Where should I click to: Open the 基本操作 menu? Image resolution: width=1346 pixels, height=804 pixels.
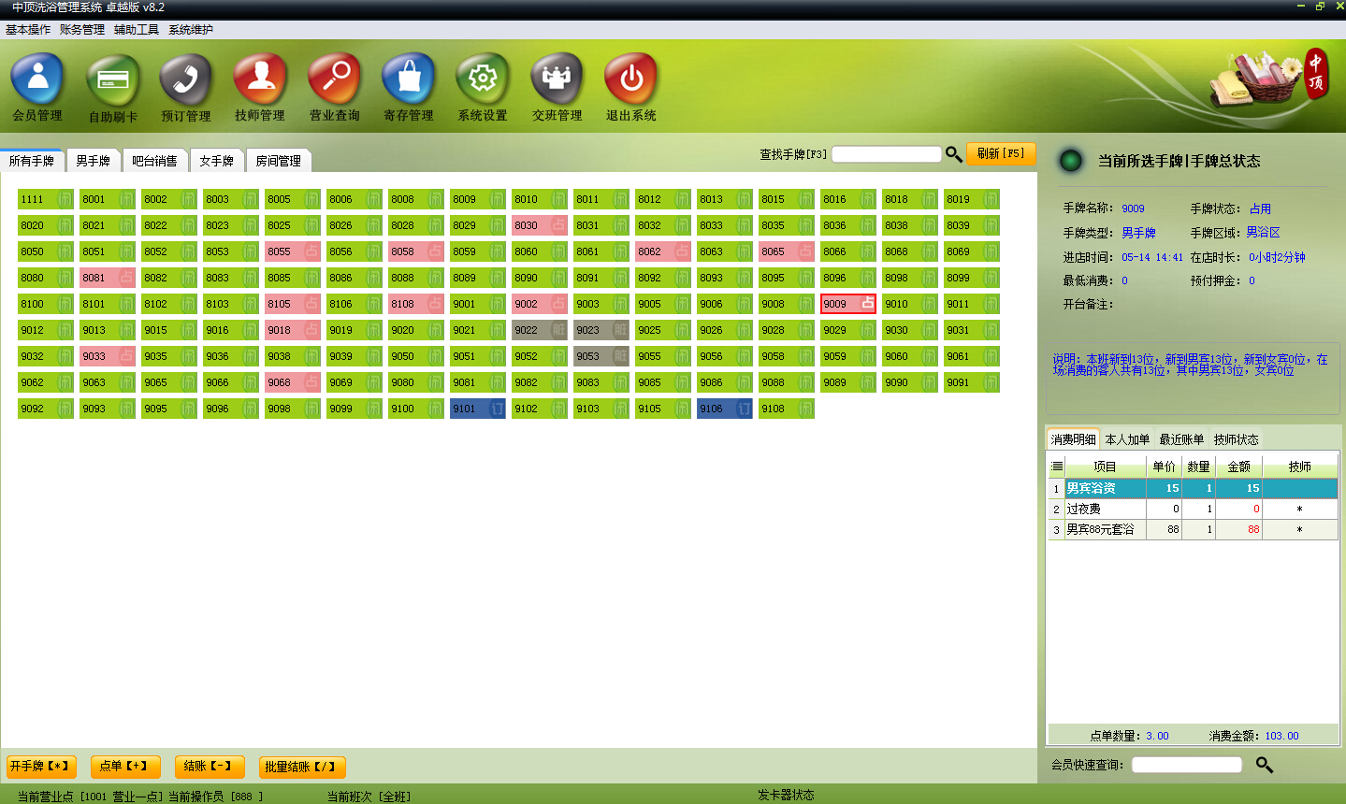point(28,30)
